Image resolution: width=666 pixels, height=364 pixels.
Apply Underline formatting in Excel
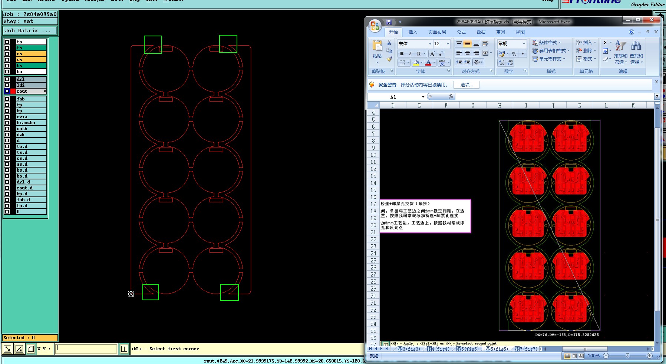pos(419,54)
